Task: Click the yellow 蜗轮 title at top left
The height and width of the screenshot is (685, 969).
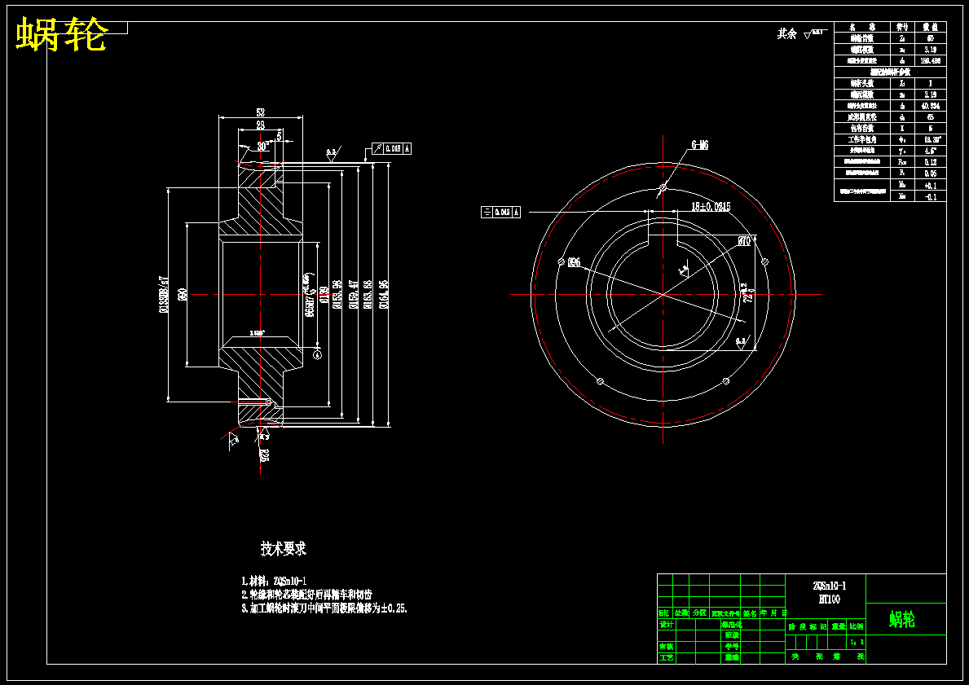Action: (61, 34)
